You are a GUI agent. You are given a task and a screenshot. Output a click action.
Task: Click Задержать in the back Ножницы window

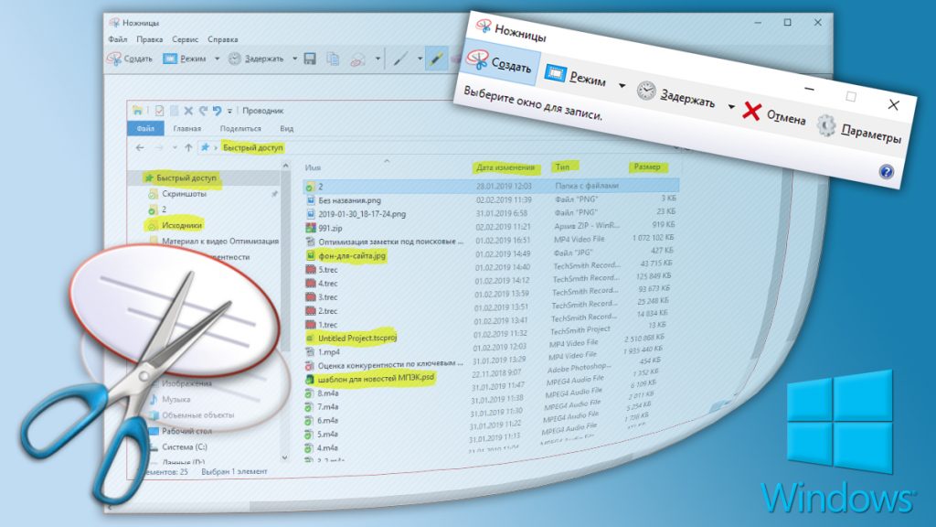[x=256, y=59]
